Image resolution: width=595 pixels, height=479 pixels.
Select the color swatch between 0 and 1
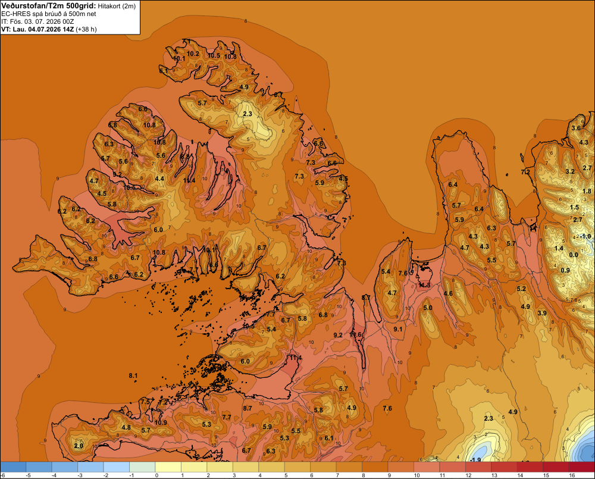[x=169, y=467]
